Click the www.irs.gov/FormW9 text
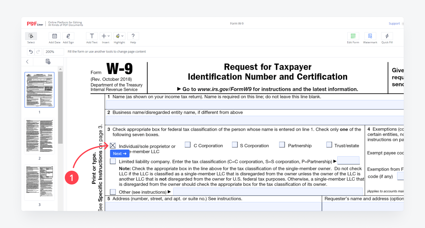This screenshot has height=228, width=425. point(224,89)
